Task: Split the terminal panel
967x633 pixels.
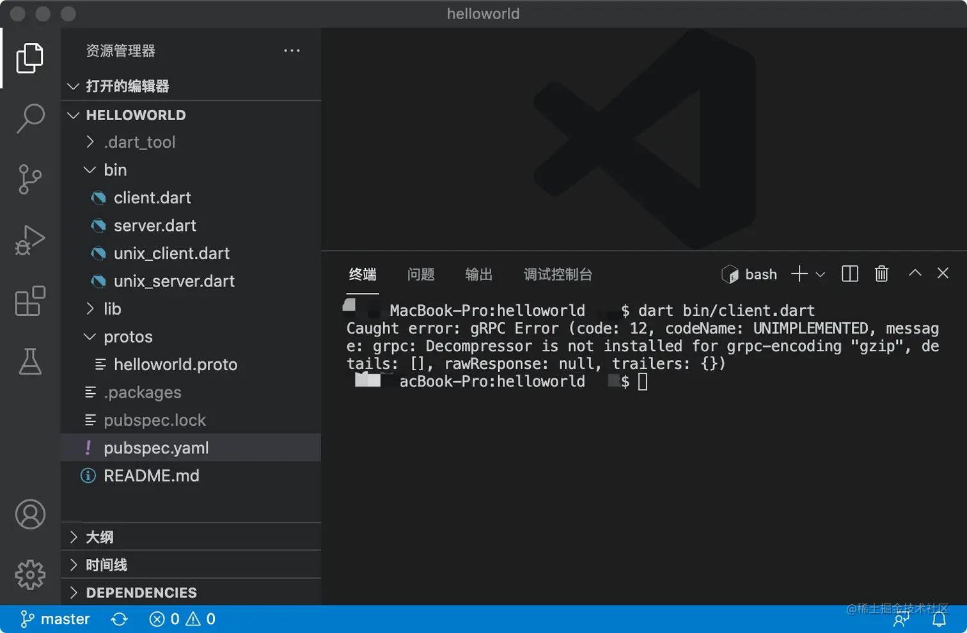Action: click(x=849, y=274)
